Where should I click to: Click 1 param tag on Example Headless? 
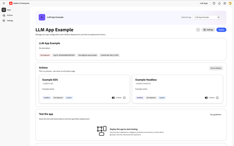pos(162,98)
